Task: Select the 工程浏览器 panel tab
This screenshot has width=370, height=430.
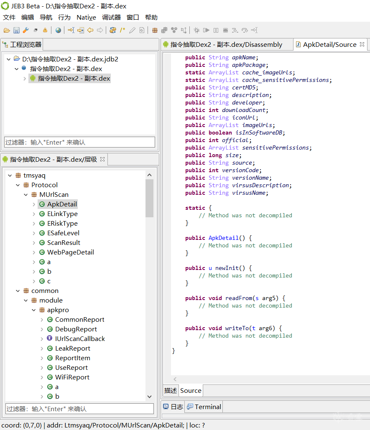Action: 22,44
